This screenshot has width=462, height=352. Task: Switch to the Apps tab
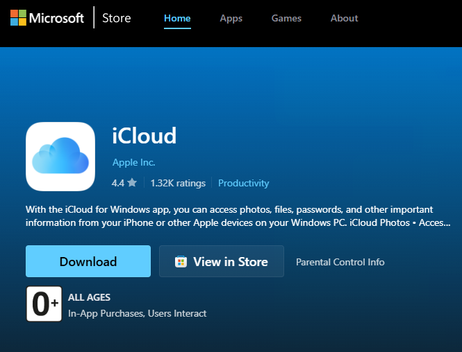(x=231, y=19)
